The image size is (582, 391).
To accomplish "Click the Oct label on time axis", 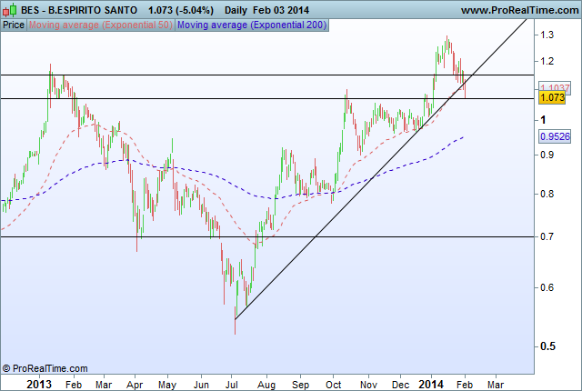I will pos(334,385).
